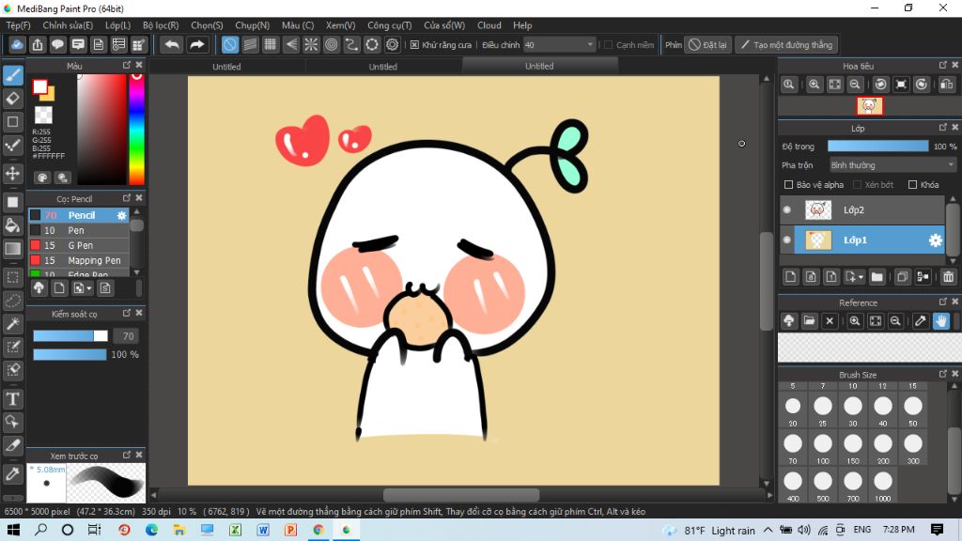Zoom in on the Navigator panel

[815, 85]
